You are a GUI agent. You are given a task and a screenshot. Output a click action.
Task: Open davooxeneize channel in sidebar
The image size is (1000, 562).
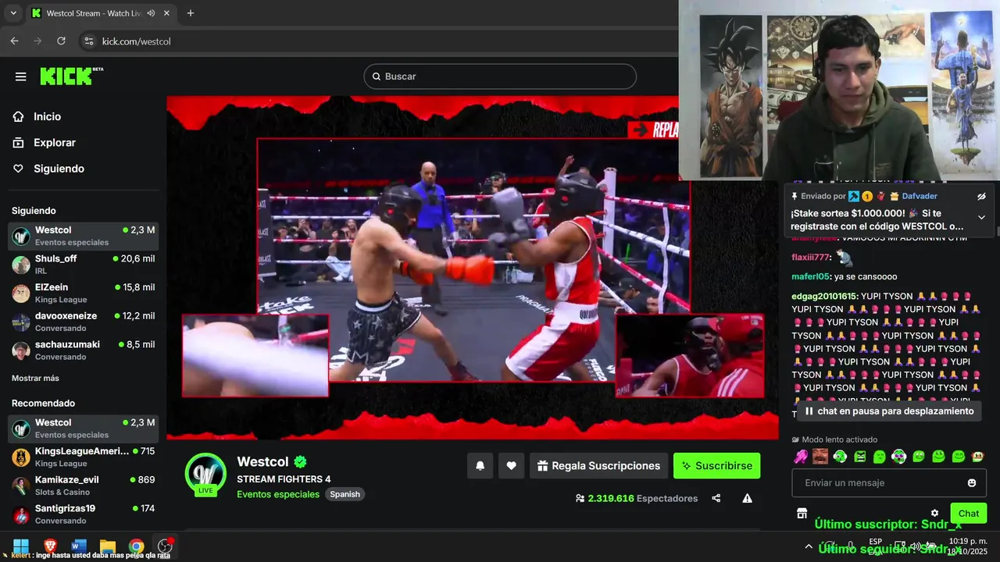click(83, 322)
